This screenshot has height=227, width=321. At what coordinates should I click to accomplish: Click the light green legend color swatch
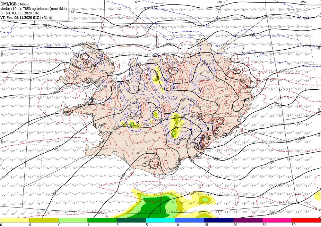point(73,220)
